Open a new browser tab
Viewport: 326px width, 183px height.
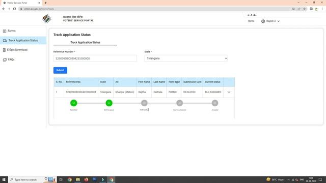pos(45,3)
